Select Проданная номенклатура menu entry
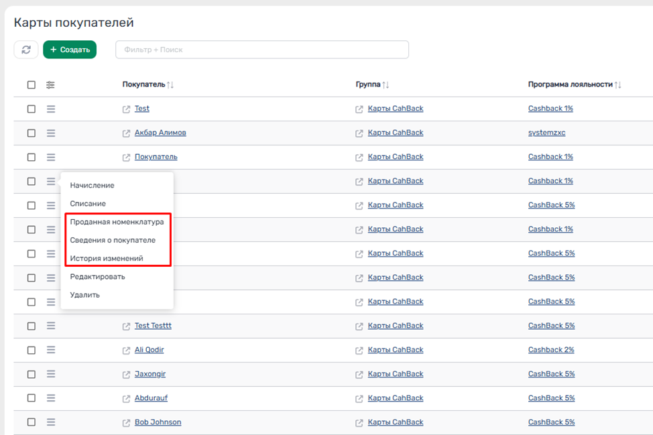Viewport: 653px width, 435px height. coord(117,222)
